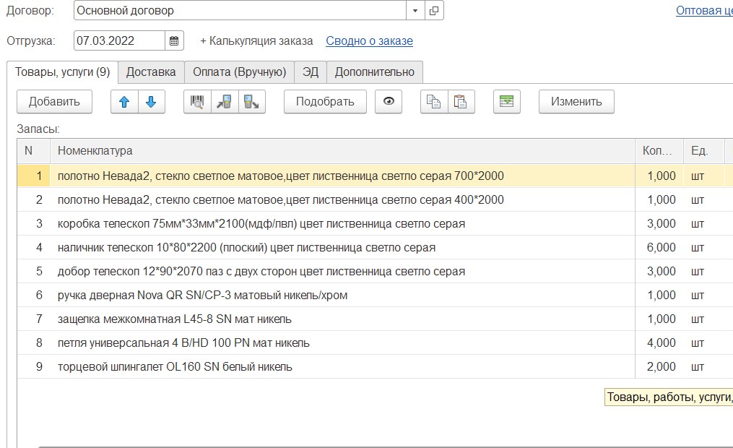
Task: Click the load from data terminal icon
Action: (x=225, y=102)
